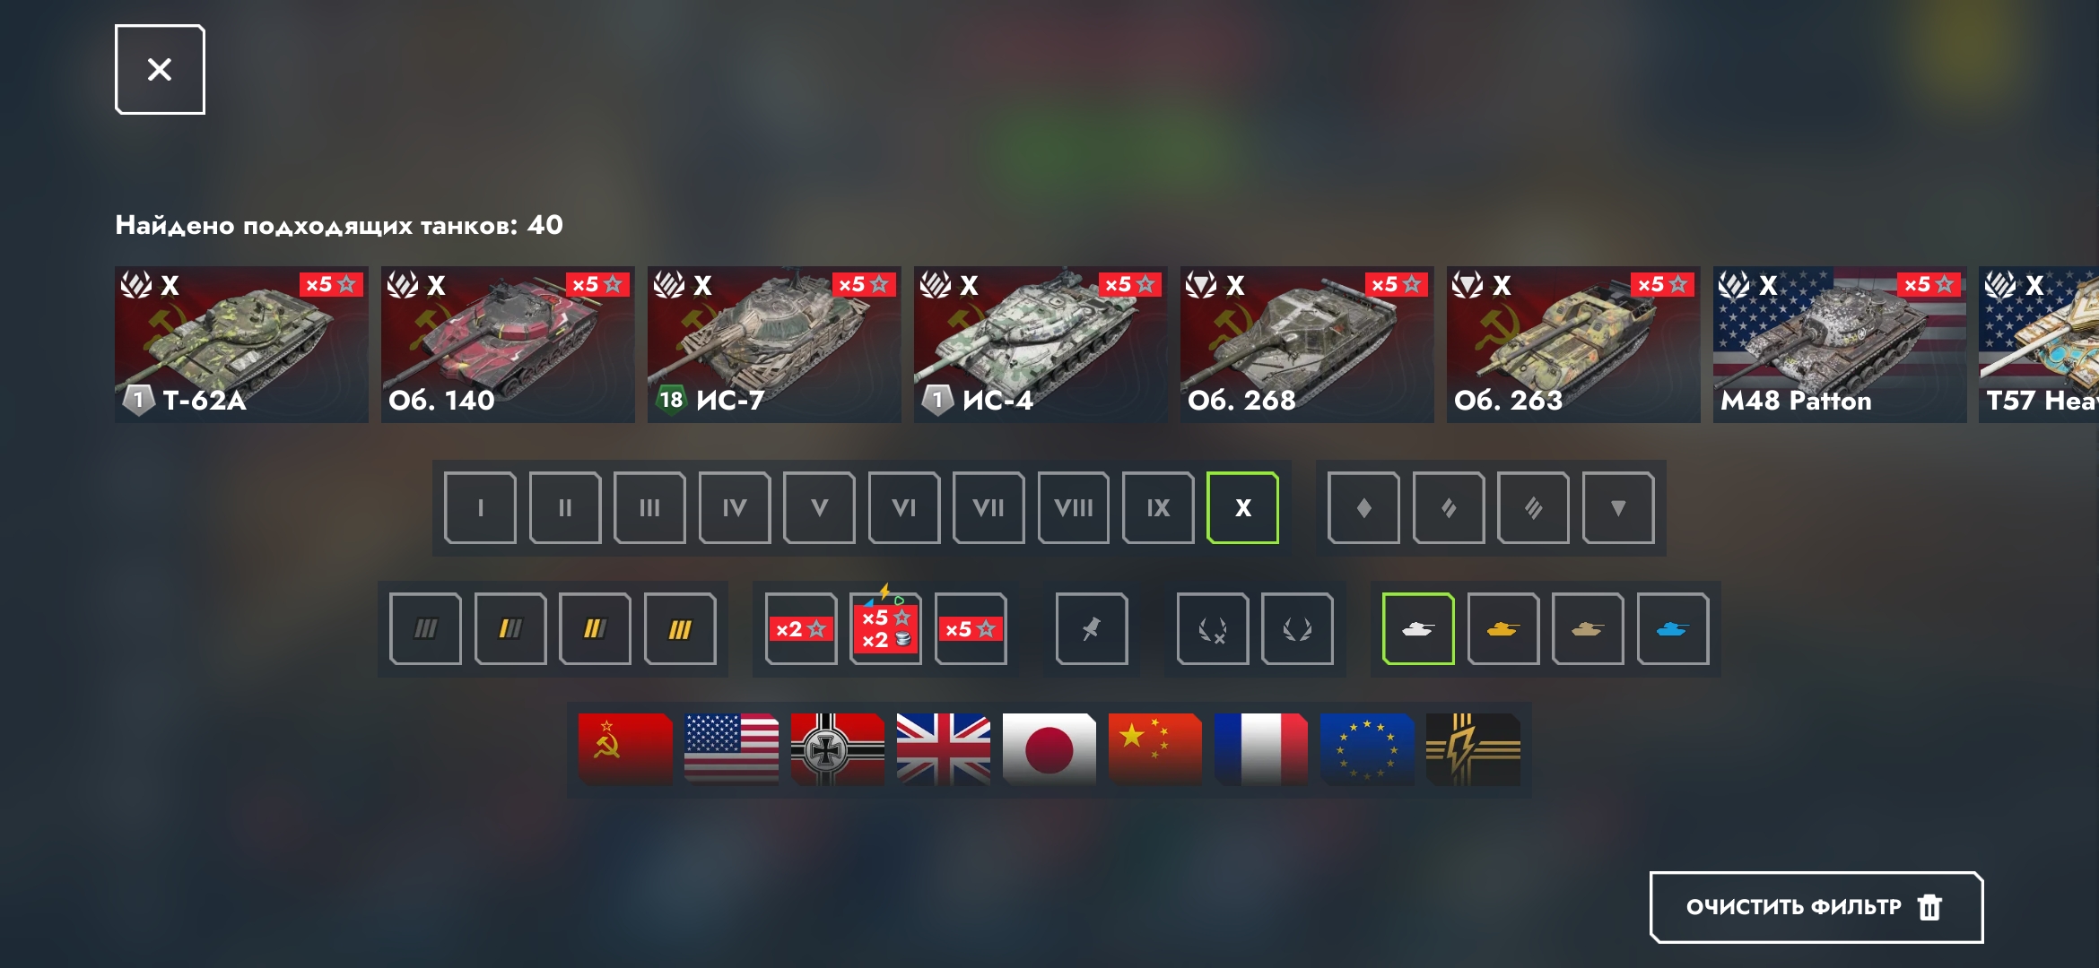Click the Очистить фильтр button
Image resolution: width=2099 pixels, height=968 pixels.
pyautogui.click(x=1816, y=907)
